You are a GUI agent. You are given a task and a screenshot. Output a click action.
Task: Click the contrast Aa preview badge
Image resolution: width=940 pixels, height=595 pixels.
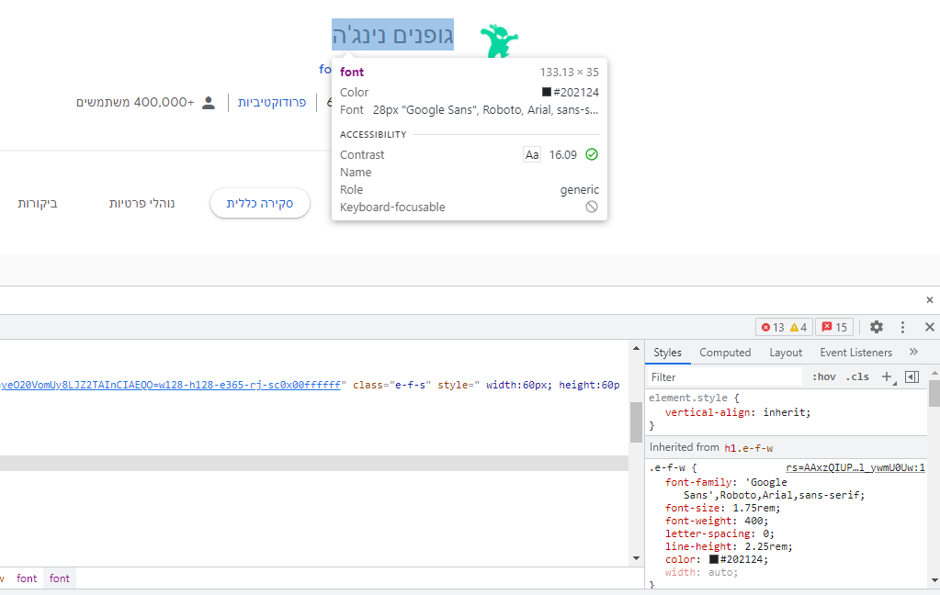tap(532, 154)
